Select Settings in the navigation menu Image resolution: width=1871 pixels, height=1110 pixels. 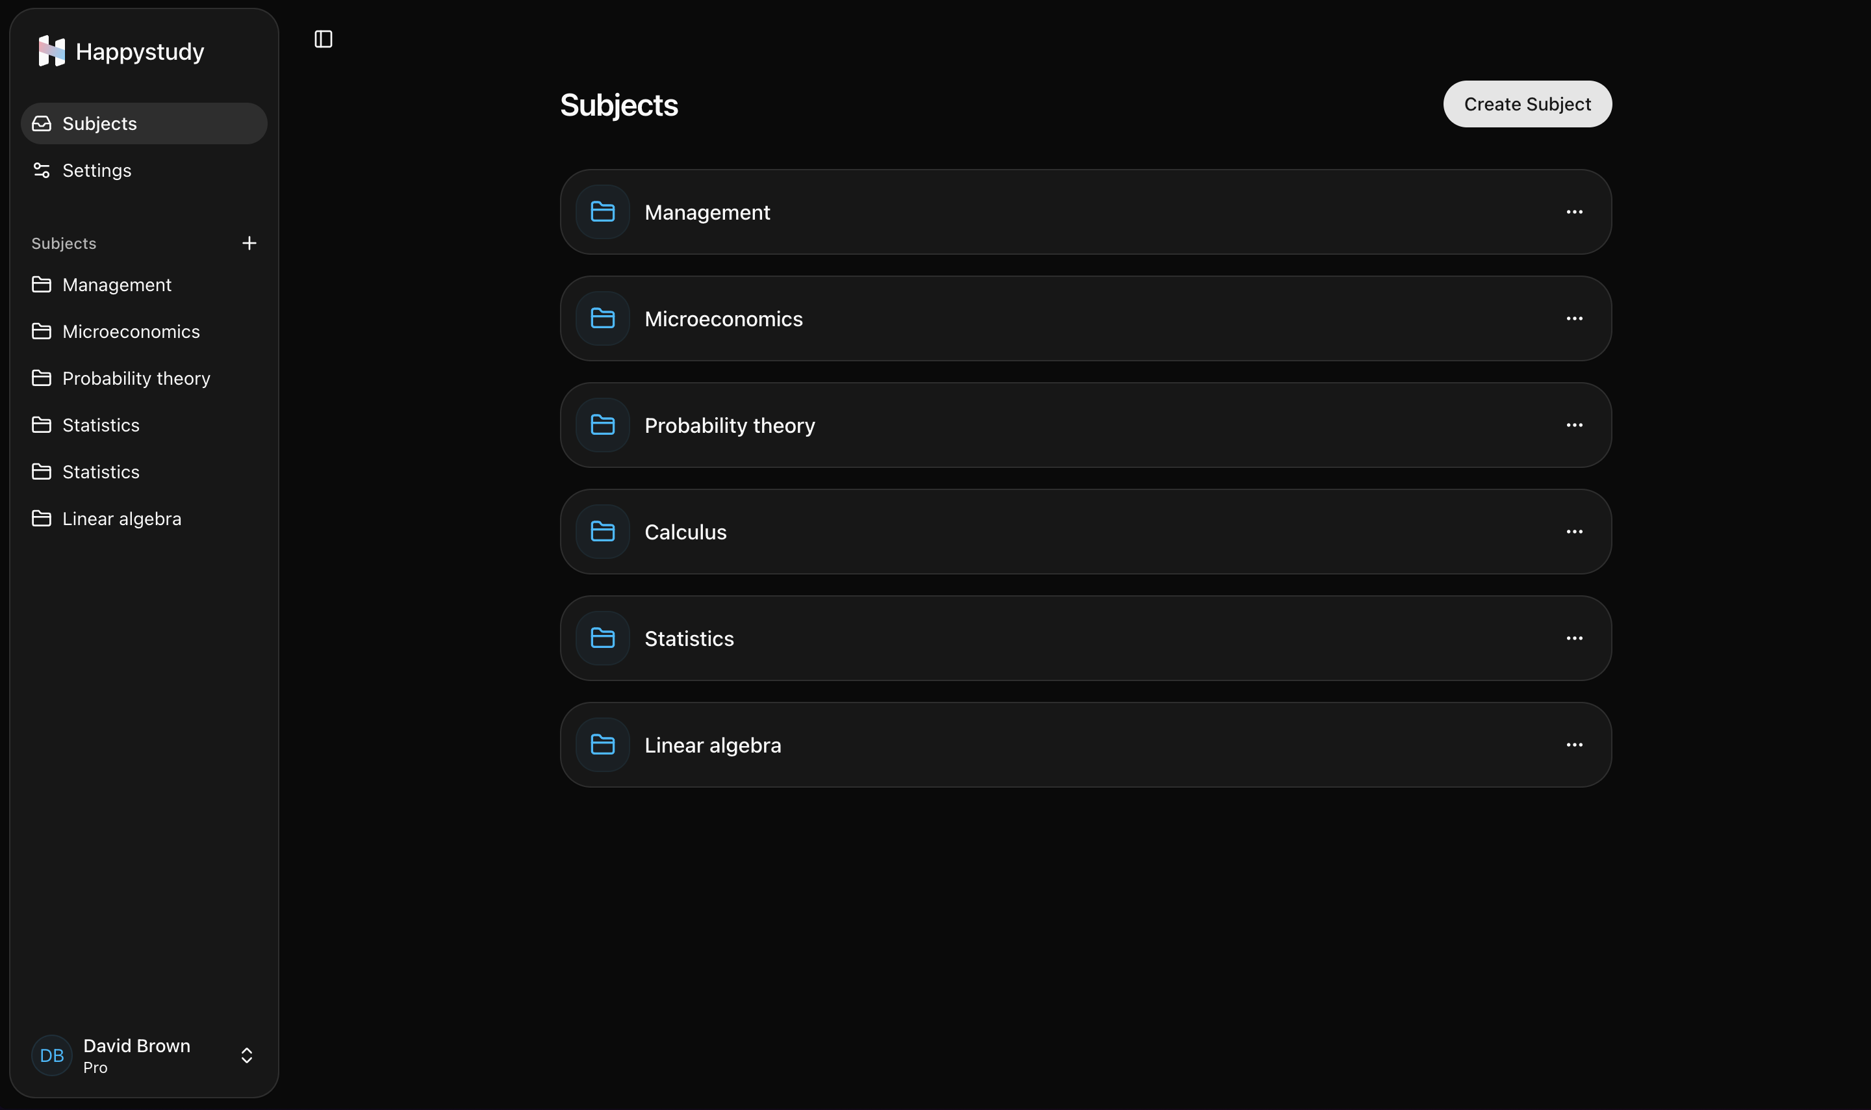click(x=97, y=170)
